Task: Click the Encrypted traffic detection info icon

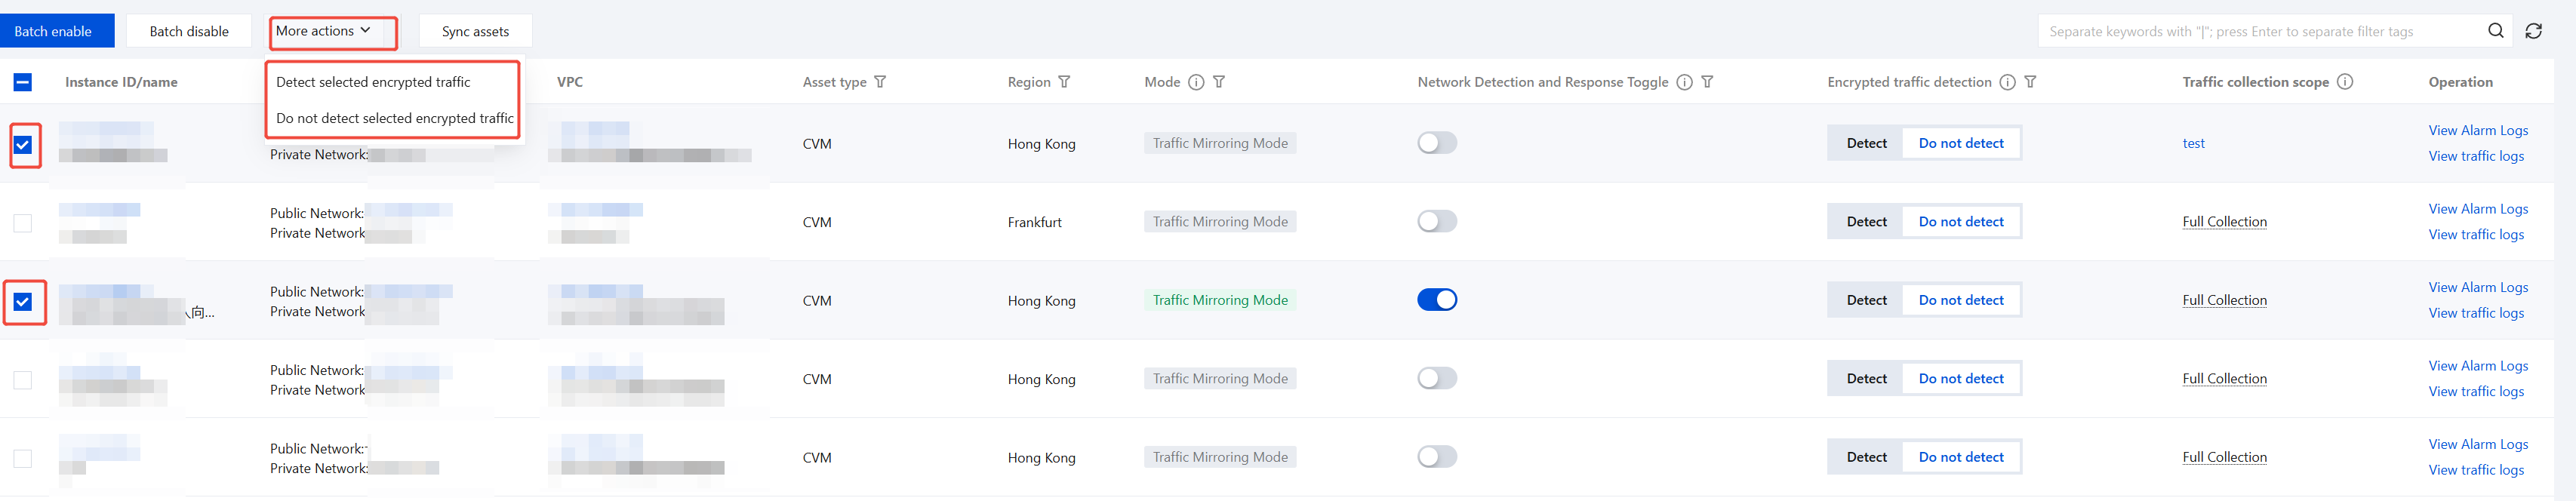Action: pyautogui.click(x=2007, y=82)
